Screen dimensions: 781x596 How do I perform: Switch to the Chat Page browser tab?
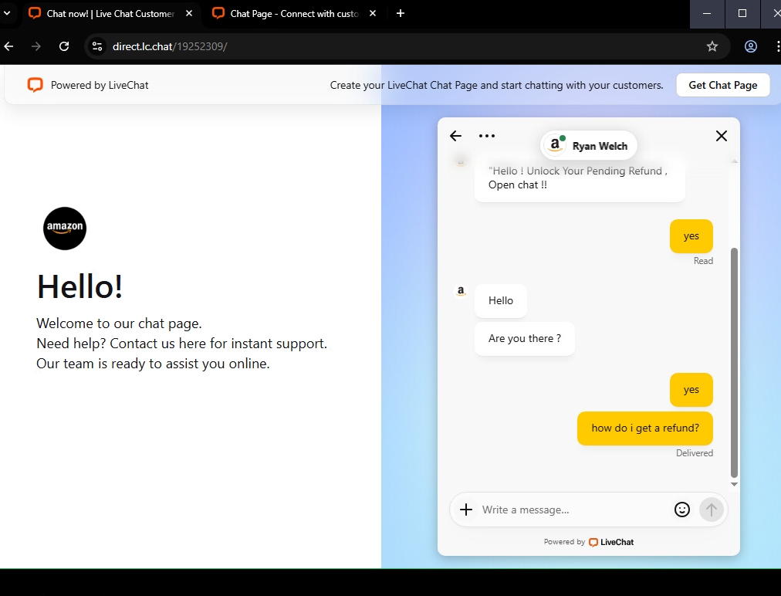(x=293, y=14)
